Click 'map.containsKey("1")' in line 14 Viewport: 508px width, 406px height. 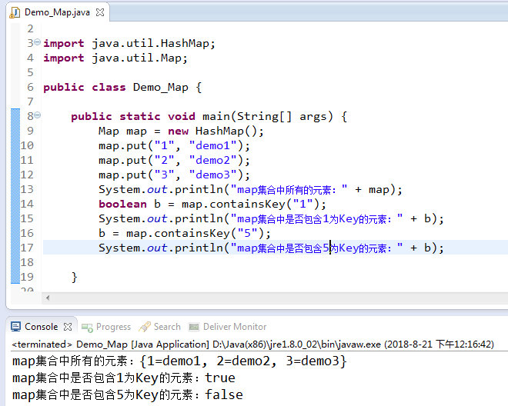pos(250,204)
